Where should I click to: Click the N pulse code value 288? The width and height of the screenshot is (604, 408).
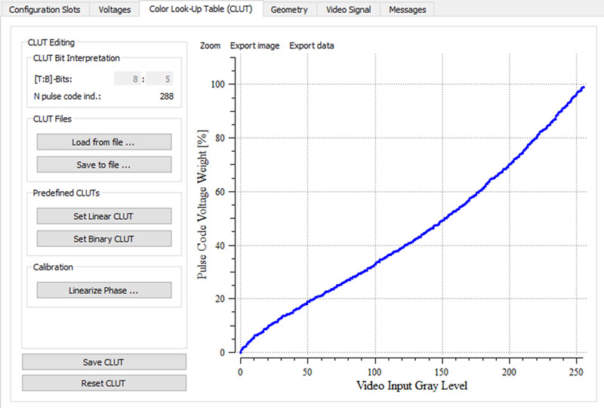click(x=168, y=97)
